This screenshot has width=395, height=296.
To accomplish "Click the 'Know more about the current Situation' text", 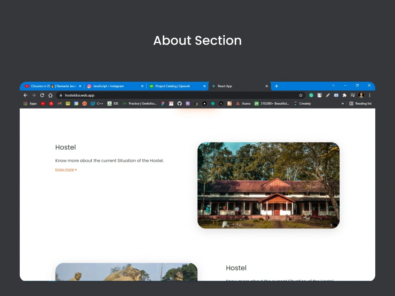I will click(109, 161).
